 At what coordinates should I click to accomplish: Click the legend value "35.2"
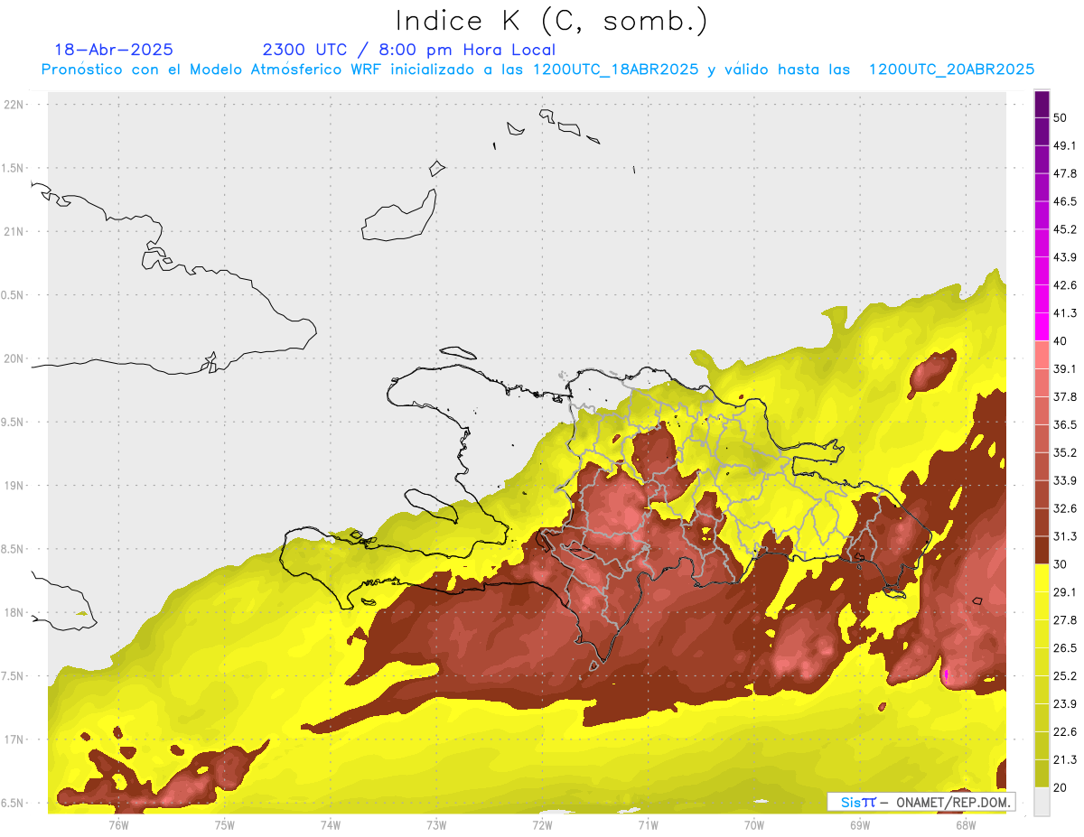(1064, 452)
